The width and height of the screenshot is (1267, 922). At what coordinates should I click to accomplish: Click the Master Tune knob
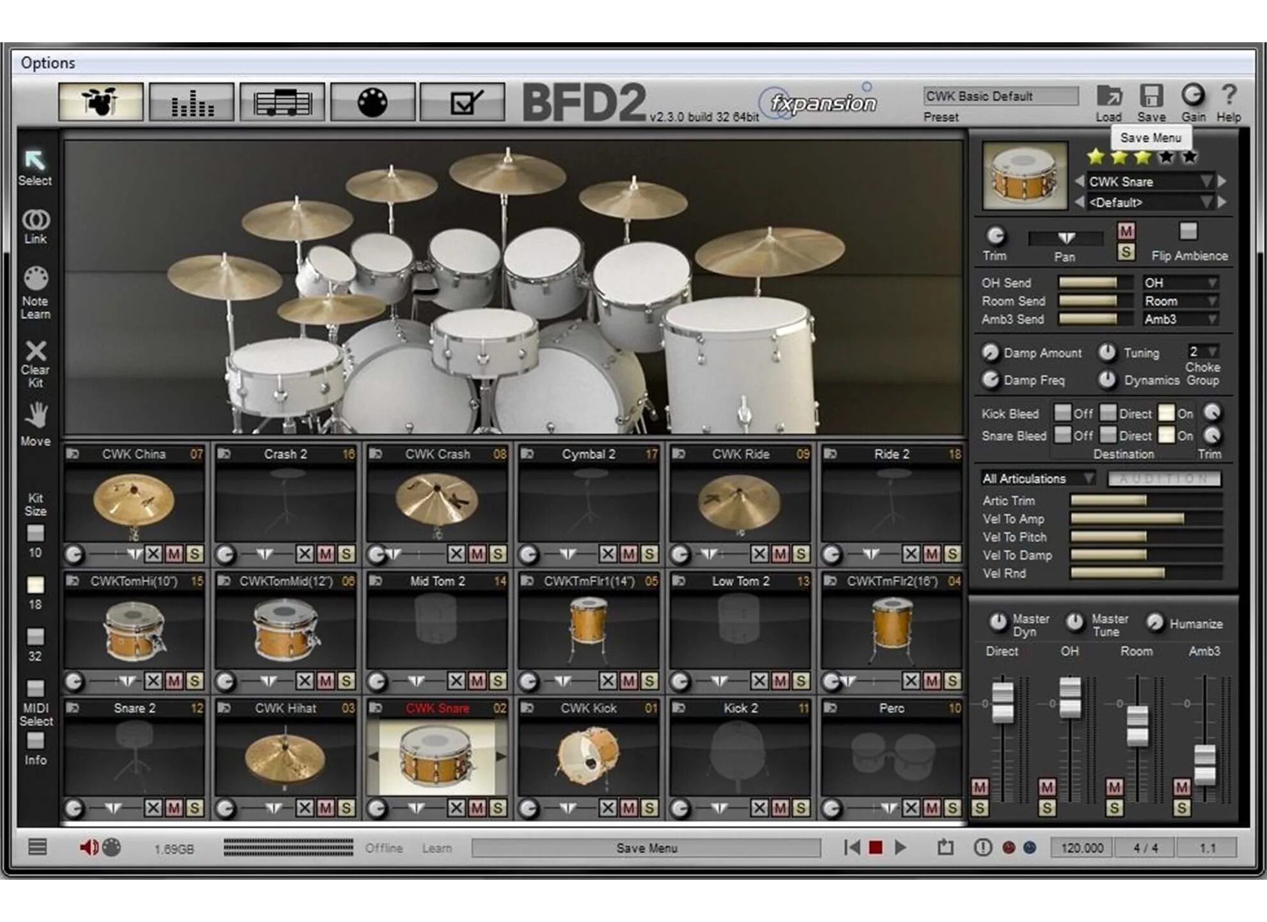(1075, 622)
